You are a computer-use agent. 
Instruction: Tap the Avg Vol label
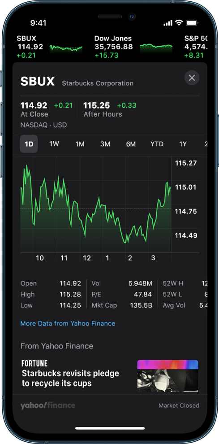174,305
